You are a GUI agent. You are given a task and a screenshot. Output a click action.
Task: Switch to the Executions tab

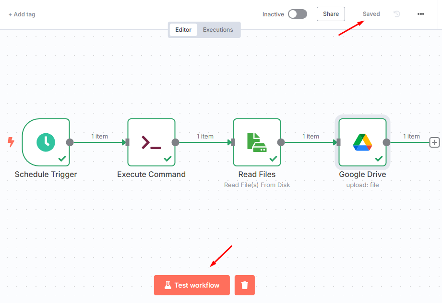pyautogui.click(x=218, y=30)
